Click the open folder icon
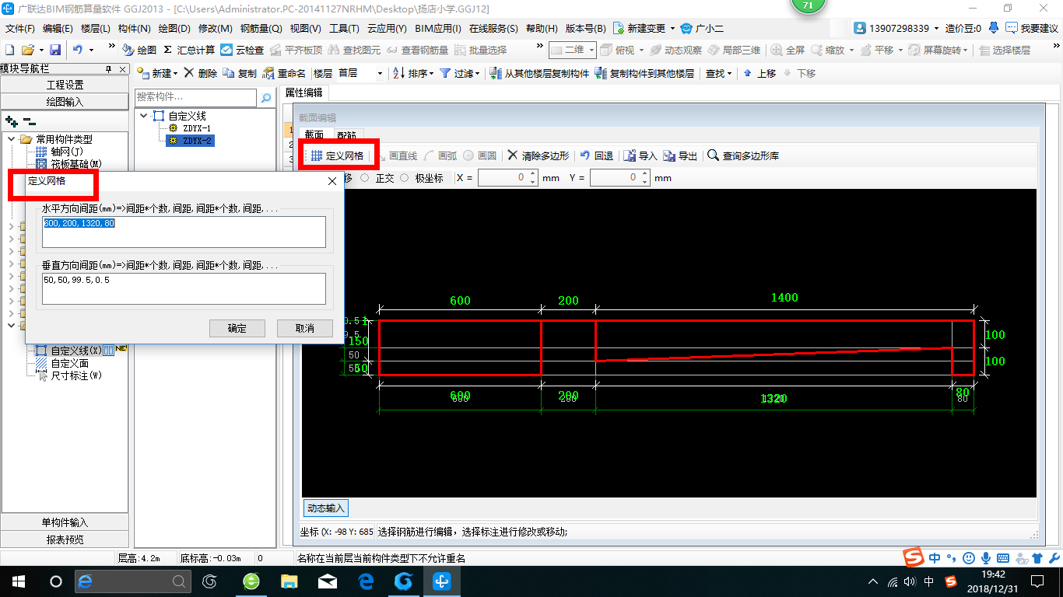The width and height of the screenshot is (1063, 597). tap(27, 50)
